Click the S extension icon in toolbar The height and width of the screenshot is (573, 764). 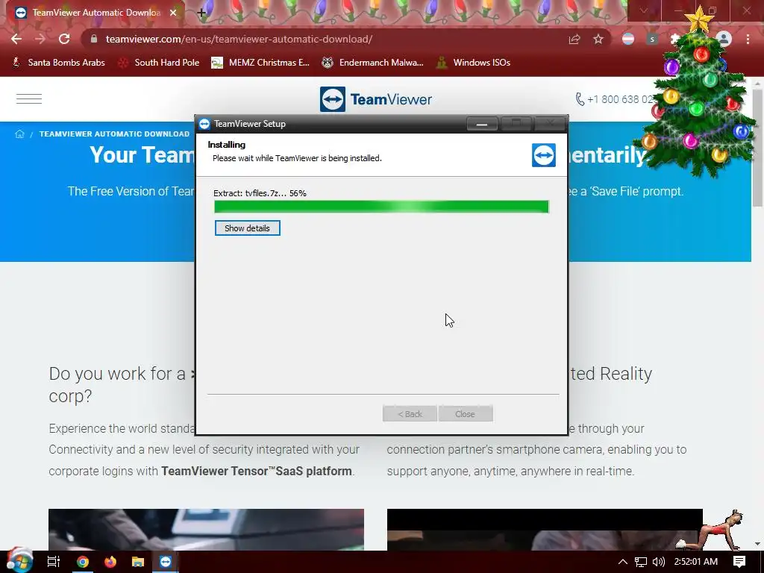[652, 39]
